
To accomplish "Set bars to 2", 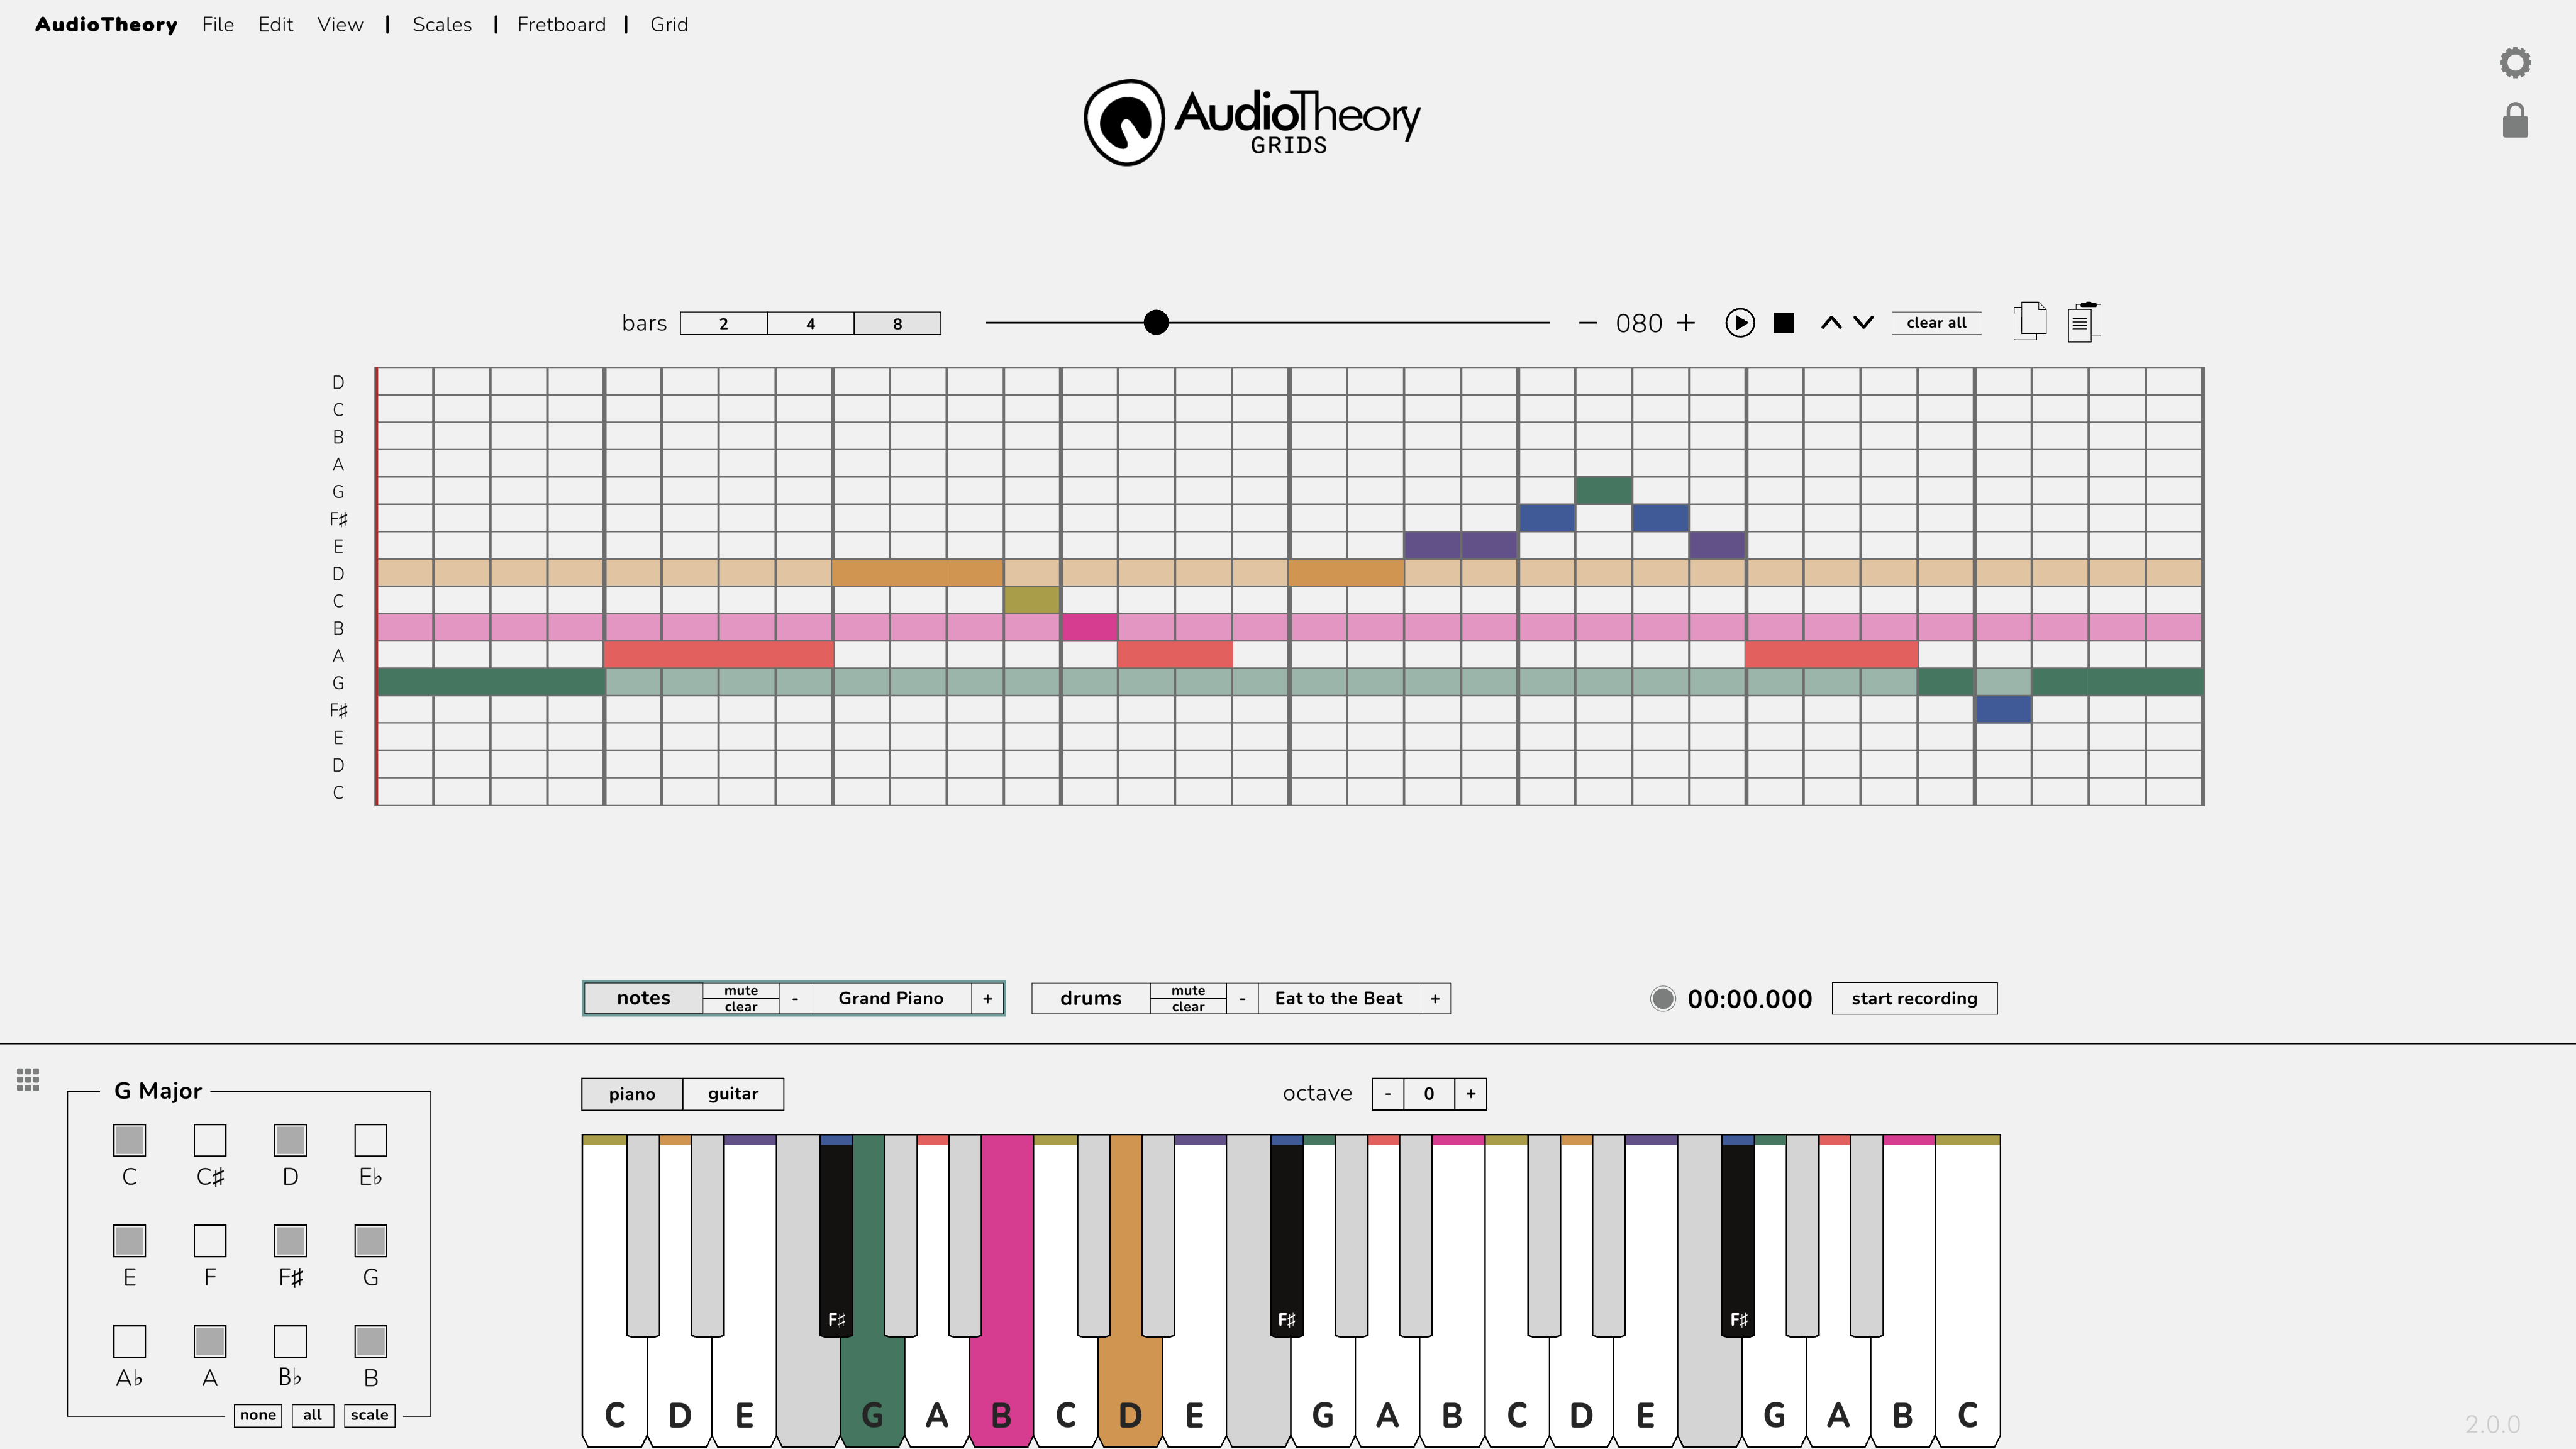I will point(723,323).
